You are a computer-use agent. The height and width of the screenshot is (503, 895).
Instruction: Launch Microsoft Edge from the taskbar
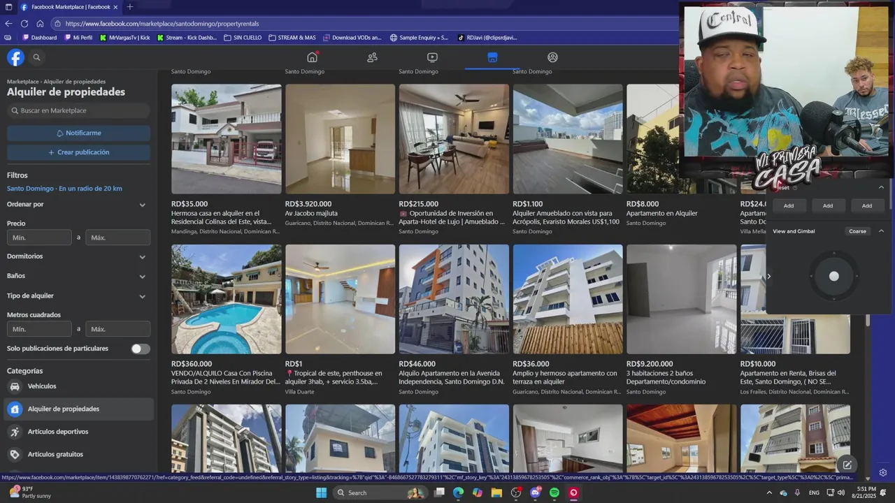[x=458, y=493]
